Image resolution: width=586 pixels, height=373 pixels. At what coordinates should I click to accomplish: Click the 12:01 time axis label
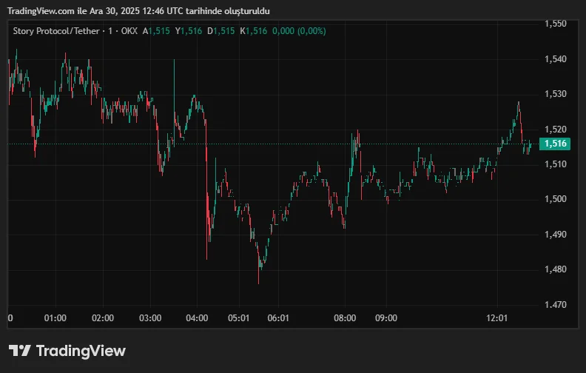pos(497,318)
